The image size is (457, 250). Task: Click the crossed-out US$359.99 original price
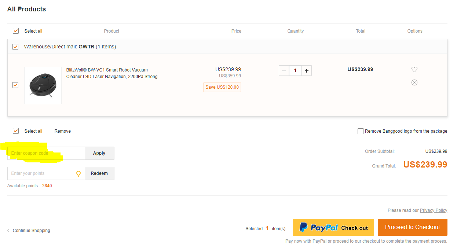(x=230, y=76)
